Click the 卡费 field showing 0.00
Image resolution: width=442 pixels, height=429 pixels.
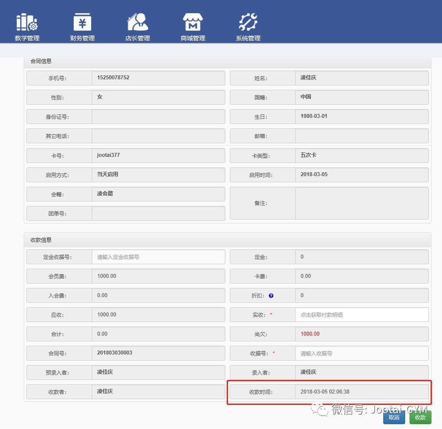362,276
